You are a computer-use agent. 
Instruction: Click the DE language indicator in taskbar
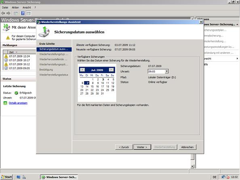[x=215, y=177]
